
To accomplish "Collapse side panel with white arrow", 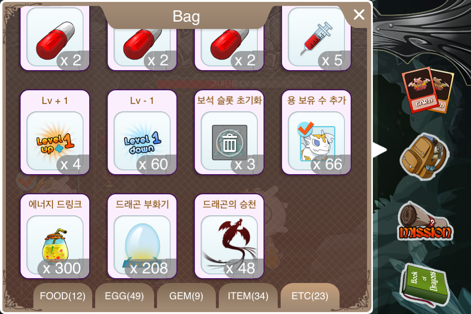I will (379, 150).
